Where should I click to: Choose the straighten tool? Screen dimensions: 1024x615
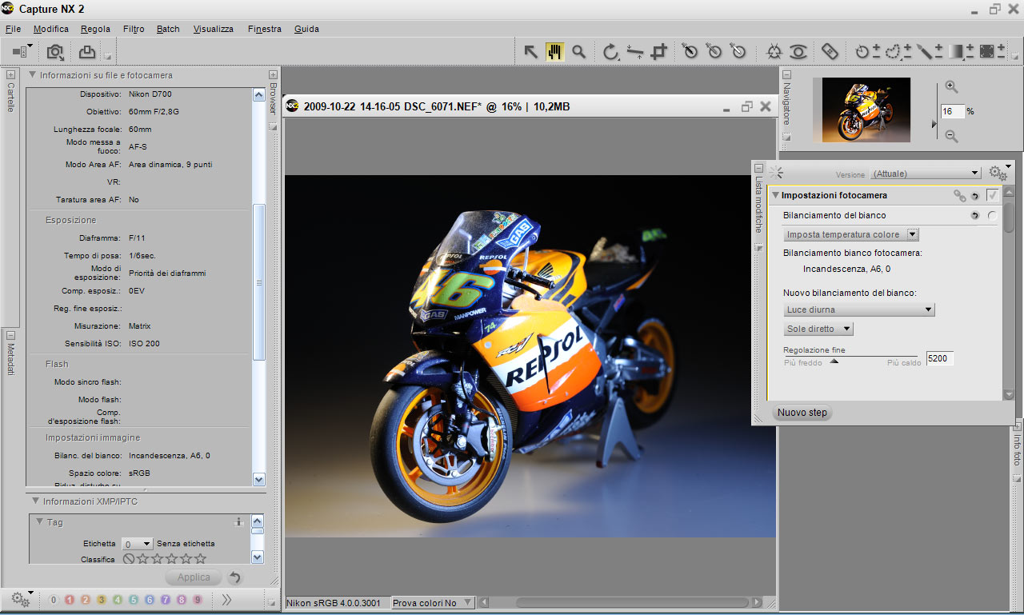point(634,52)
